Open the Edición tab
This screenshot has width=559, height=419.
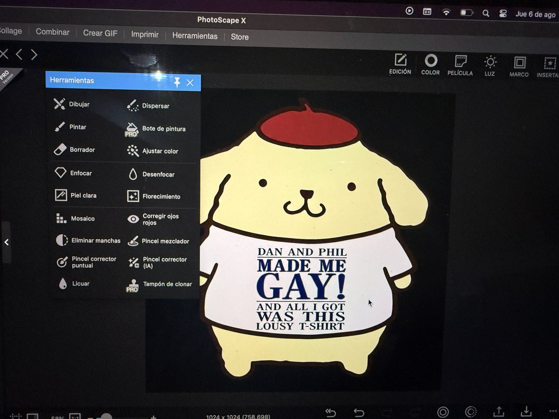point(400,64)
